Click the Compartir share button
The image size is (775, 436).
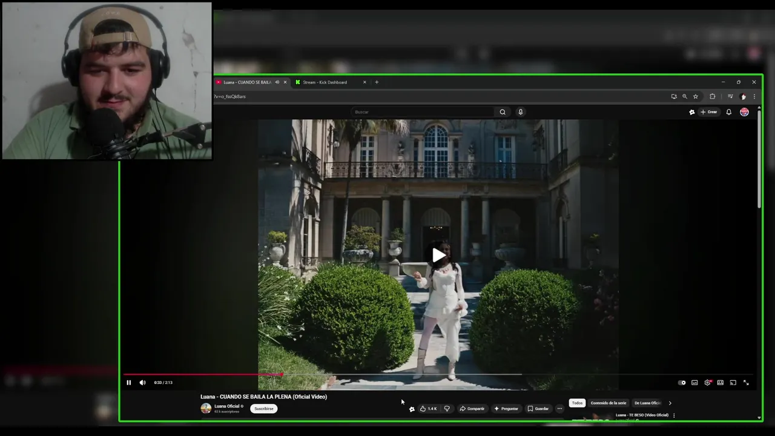point(472,409)
